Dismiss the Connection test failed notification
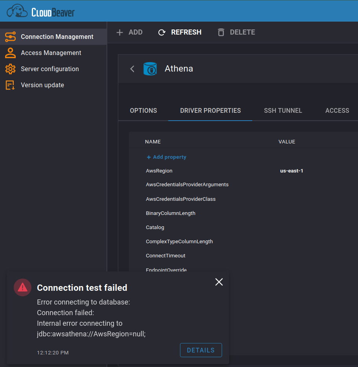 219,282
